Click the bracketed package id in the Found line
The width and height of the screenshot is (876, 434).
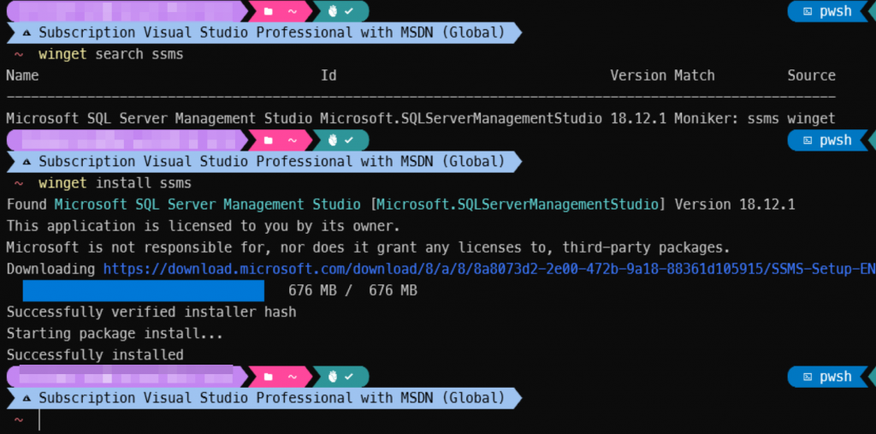click(x=518, y=205)
